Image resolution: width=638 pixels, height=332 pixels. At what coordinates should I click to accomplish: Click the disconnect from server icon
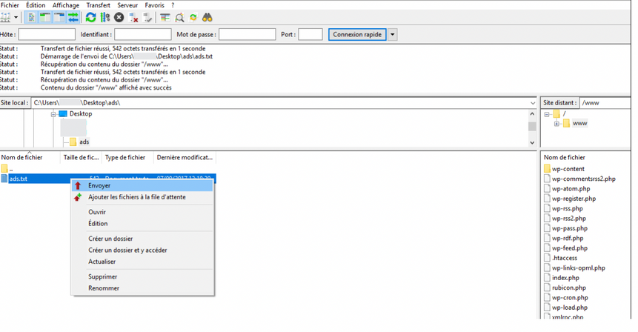(133, 17)
